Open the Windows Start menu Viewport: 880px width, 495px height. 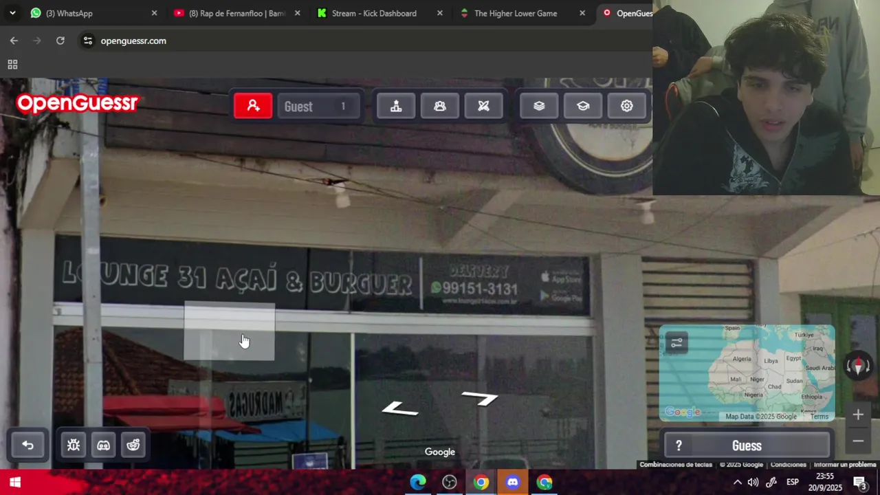click(x=15, y=482)
